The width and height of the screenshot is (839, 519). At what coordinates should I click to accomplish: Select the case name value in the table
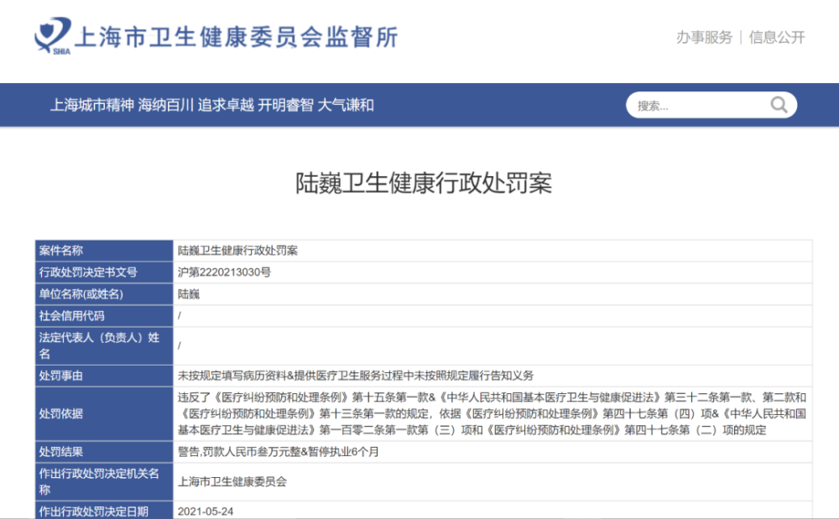(x=237, y=251)
